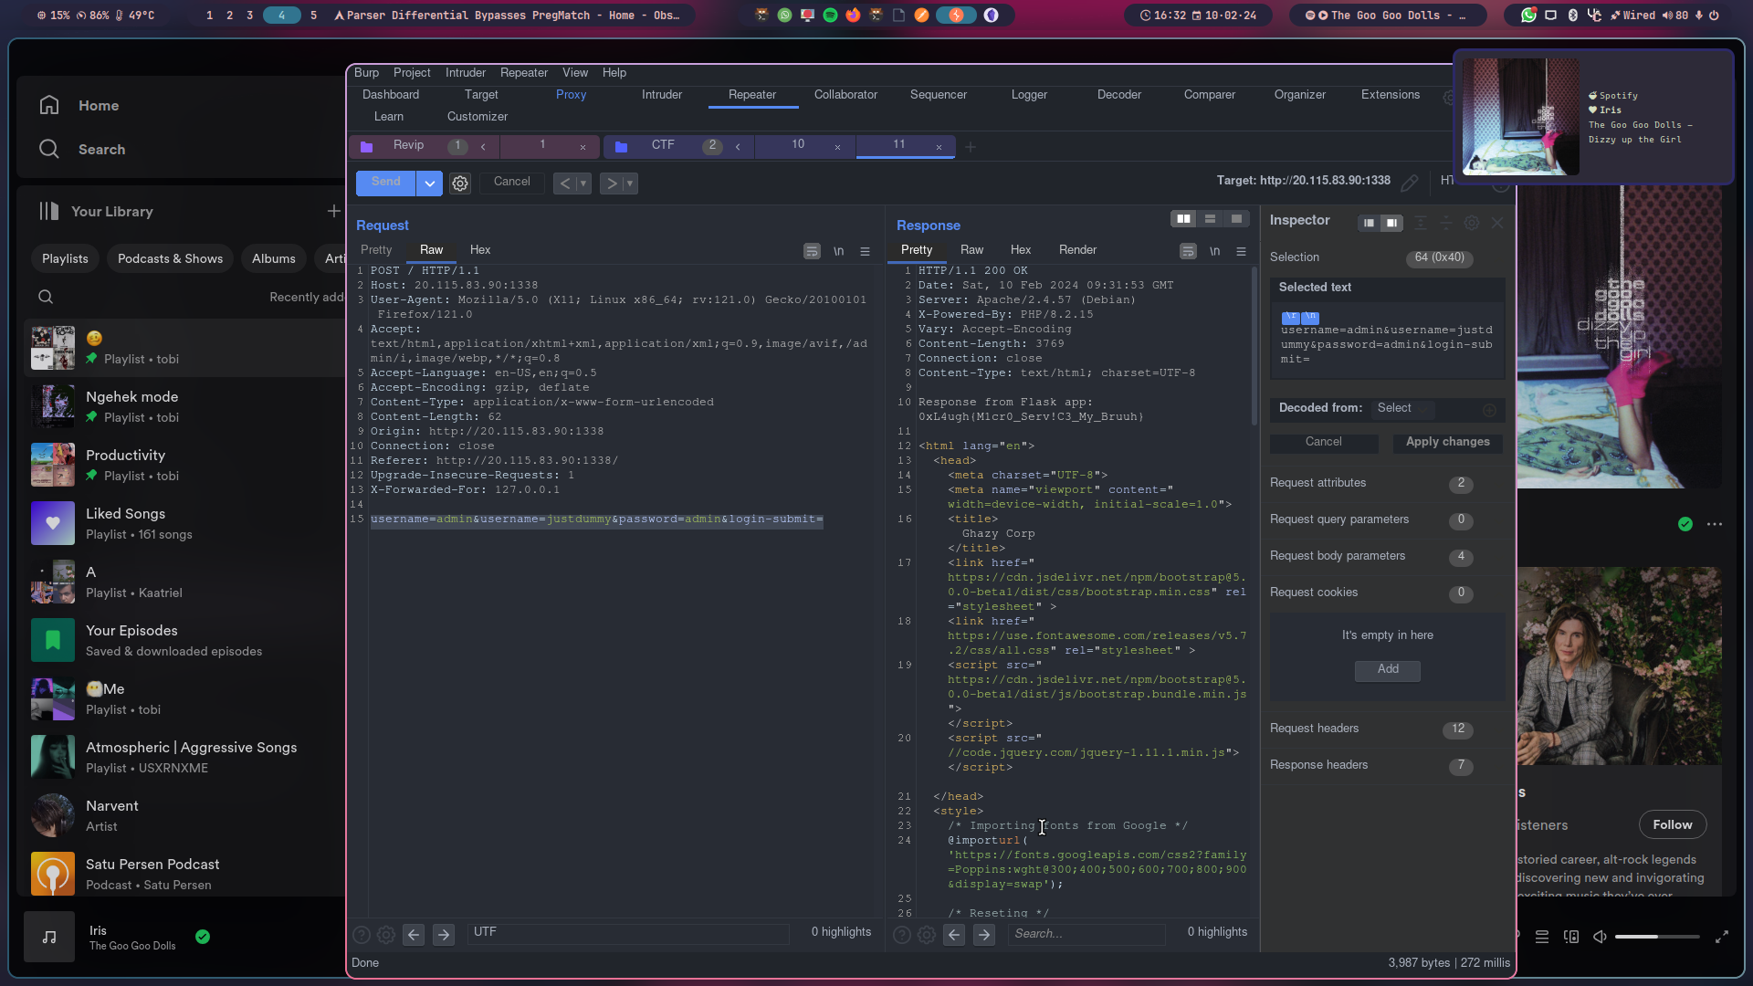Screen dimensions: 1753x986
Task: Open Request search help icon
Action: [x=362, y=934]
